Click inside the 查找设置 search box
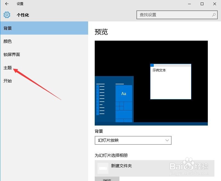The width and height of the screenshot is (221, 181). click(x=165, y=14)
